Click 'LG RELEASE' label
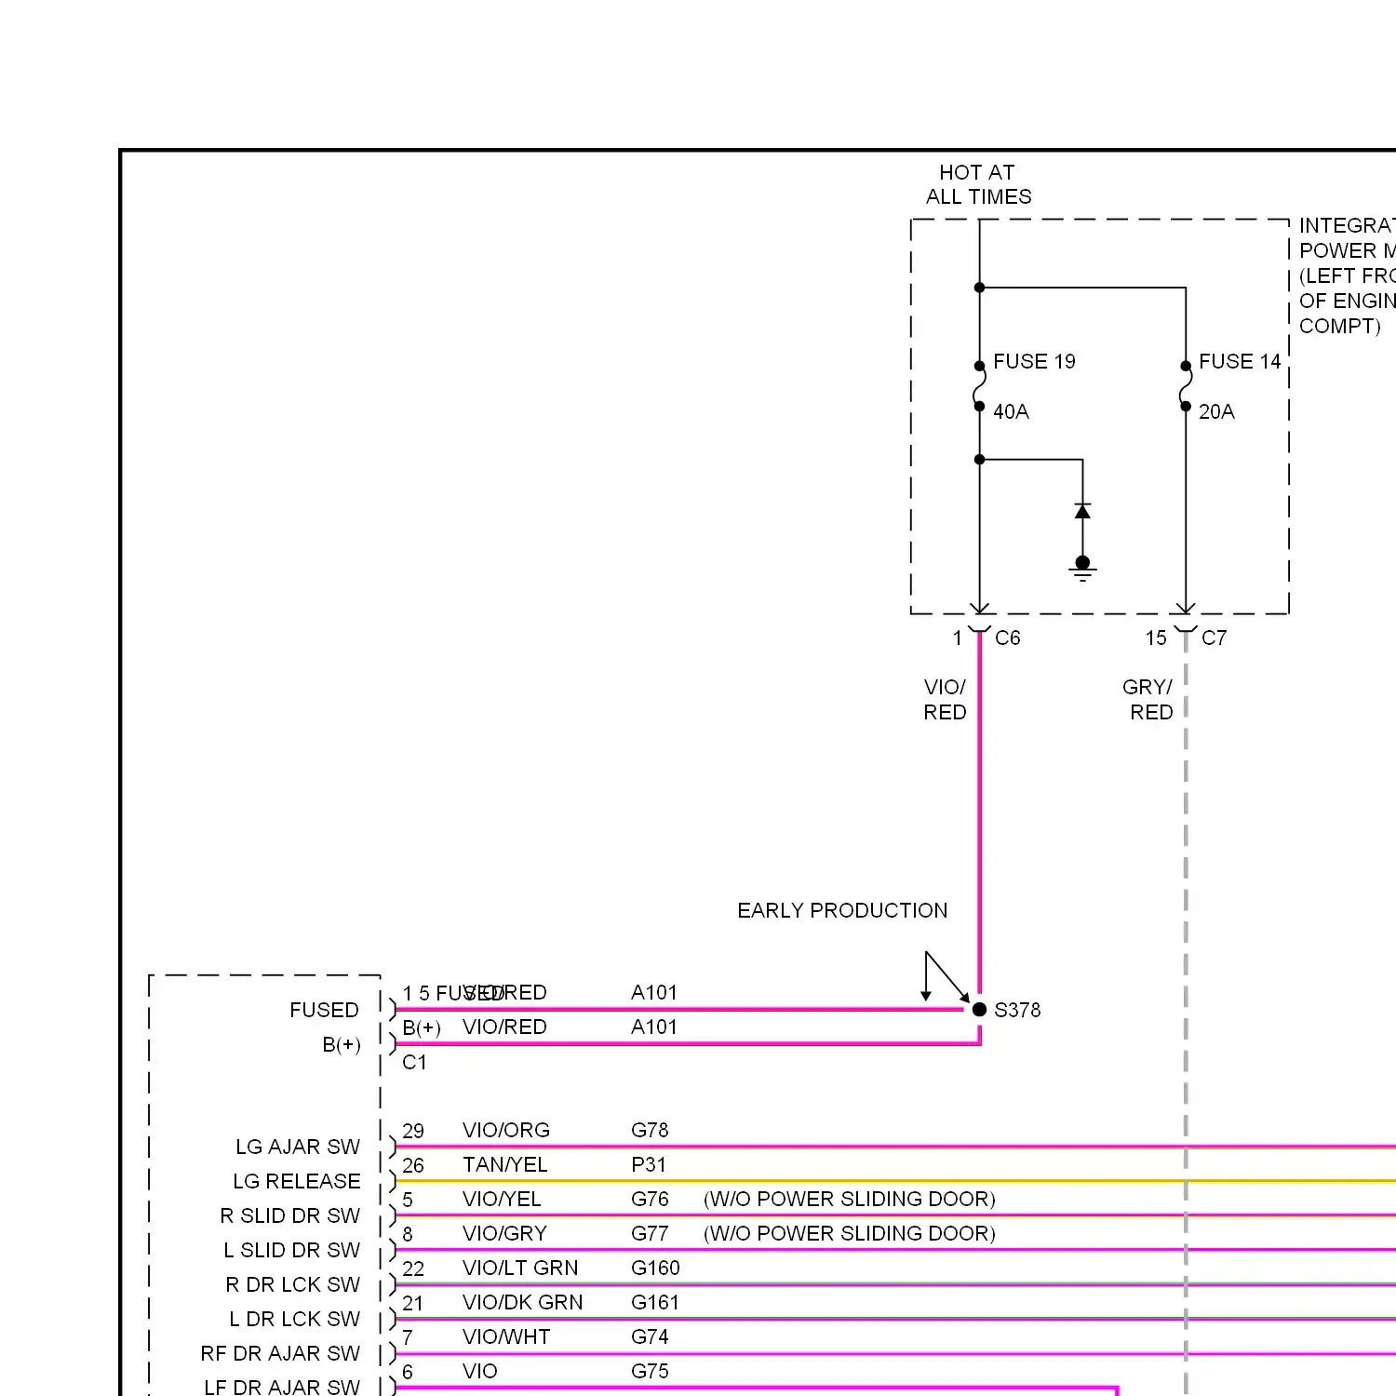This screenshot has width=1396, height=1396. click(297, 1181)
